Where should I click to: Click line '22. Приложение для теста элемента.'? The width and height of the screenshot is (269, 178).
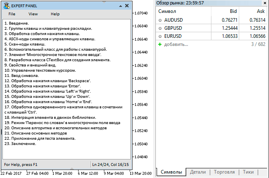coord(40,139)
